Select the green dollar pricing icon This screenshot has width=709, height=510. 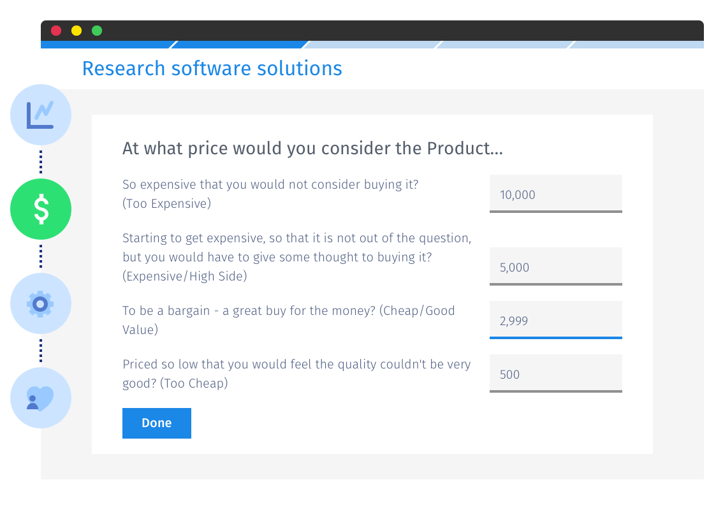41,209
